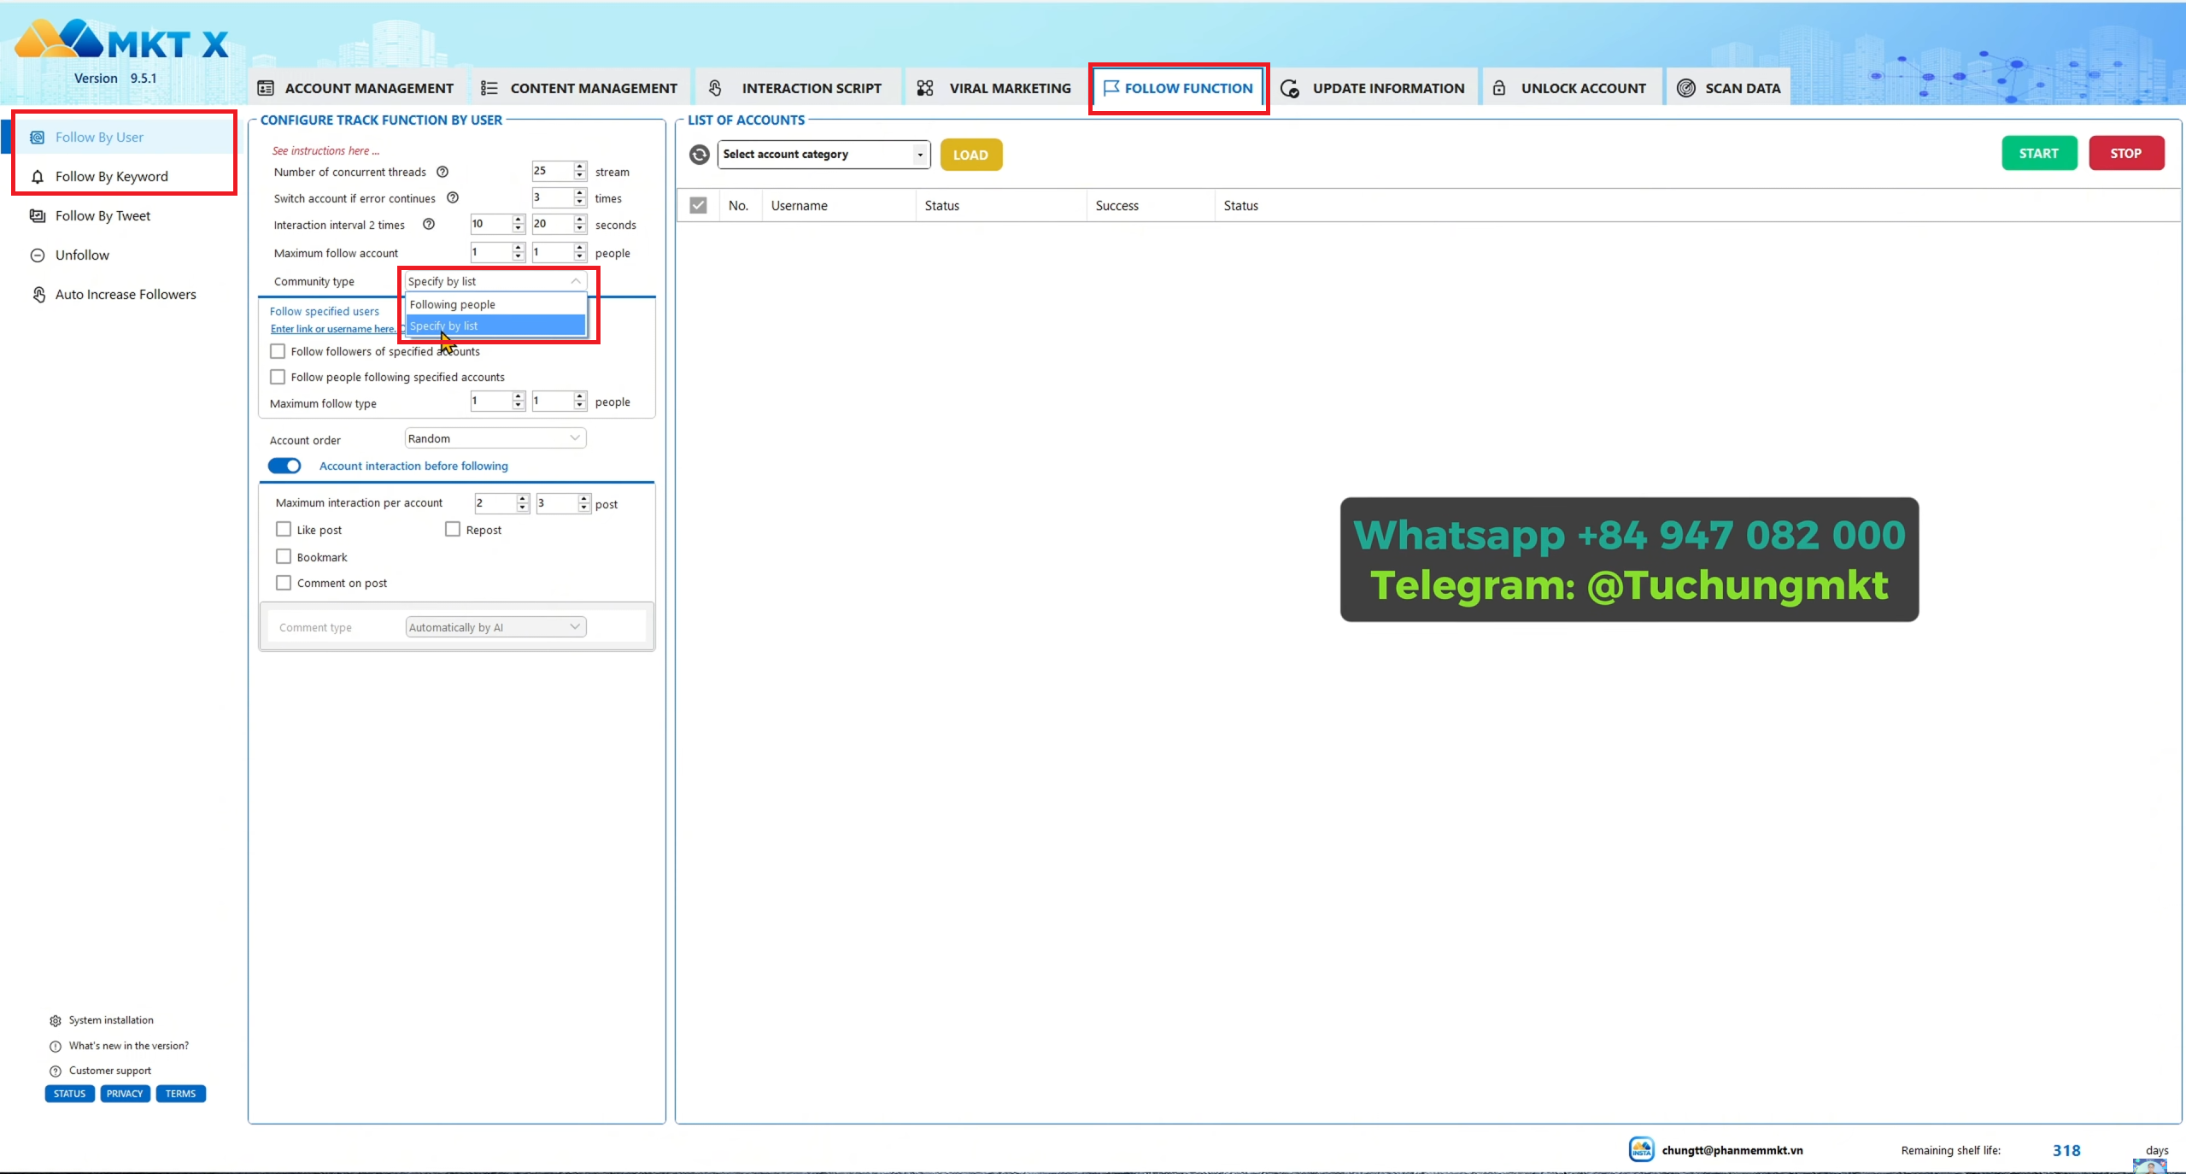This screenshot has height=1174, width=2186.
Task: Enable the Like post checkbox
Action: (x=284, y=530)
